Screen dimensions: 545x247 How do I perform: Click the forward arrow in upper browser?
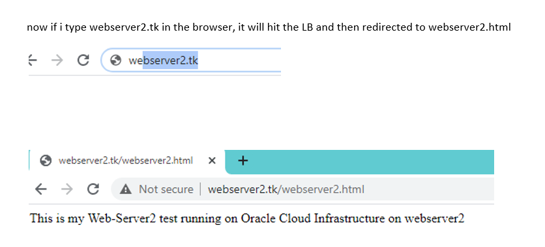(57, 60)
